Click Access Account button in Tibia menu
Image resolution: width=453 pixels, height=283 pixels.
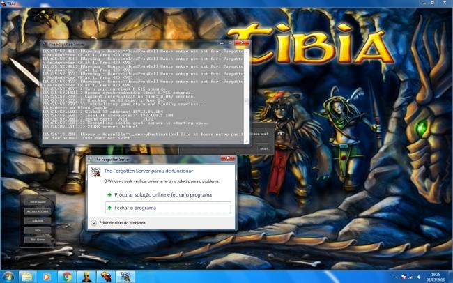point(38,211)
